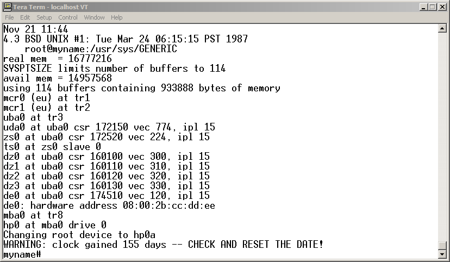Minimize the Tera Term window
Screen dimensions: 450x262
pyautogui.click(x=423, y=7)
